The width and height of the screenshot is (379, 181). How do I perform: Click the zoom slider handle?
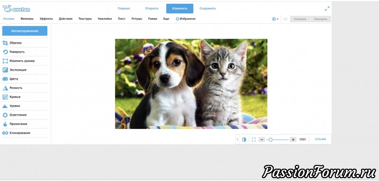pos(271,139)
